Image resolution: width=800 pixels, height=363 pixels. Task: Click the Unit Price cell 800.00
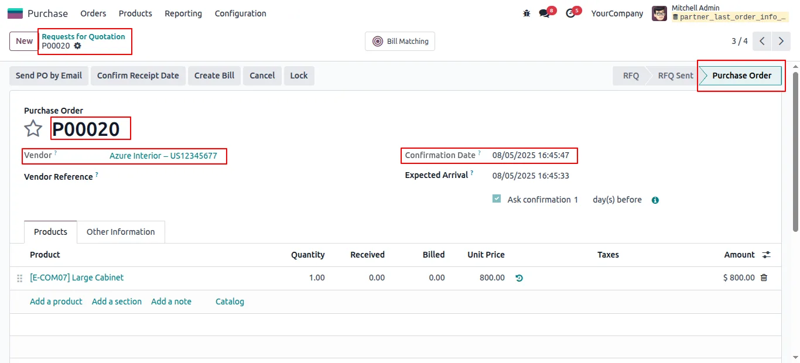tap(492, 278)
